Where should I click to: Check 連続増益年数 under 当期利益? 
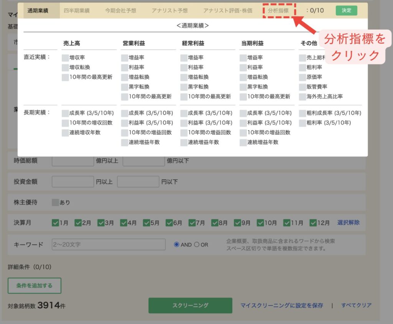243,143
